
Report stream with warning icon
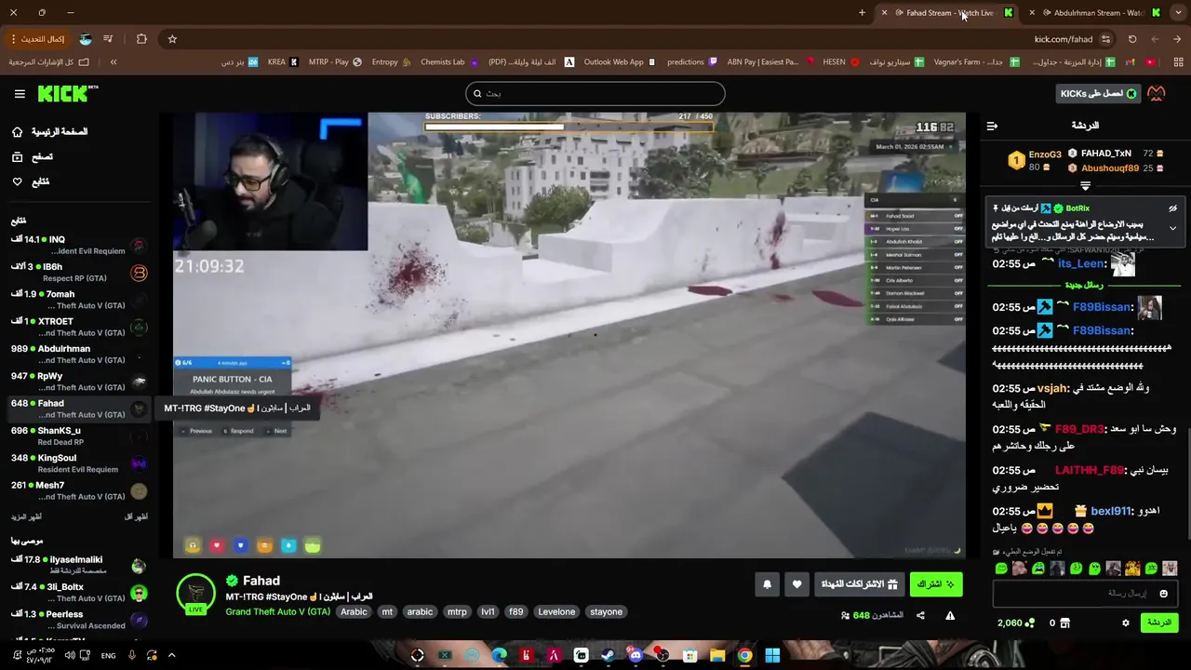[950, 615]
